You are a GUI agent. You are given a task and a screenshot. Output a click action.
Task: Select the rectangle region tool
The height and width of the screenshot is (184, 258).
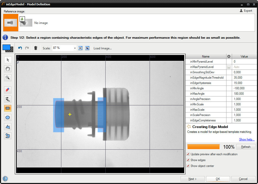[8, 108]
